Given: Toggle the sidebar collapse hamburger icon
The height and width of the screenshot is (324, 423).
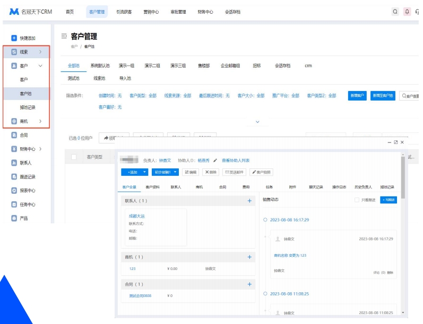Looking at the screenshot, I should click(64, 36).
